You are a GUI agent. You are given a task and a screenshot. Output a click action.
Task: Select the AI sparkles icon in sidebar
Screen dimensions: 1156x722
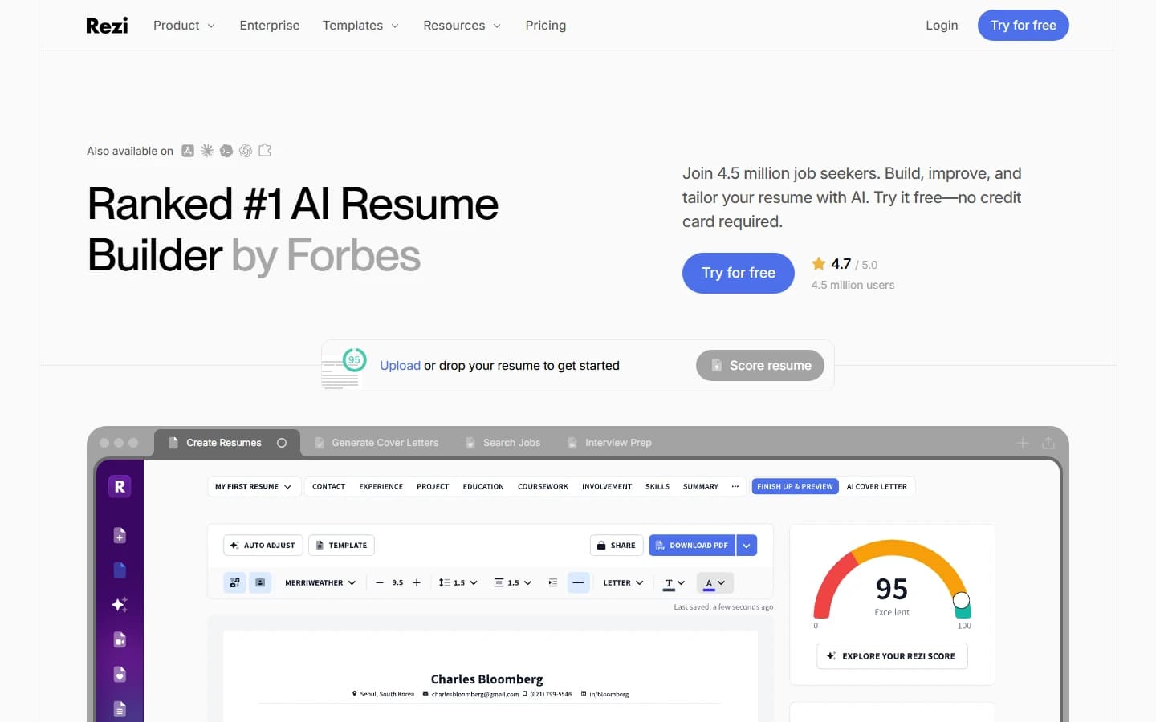click(x=120, y=605)
